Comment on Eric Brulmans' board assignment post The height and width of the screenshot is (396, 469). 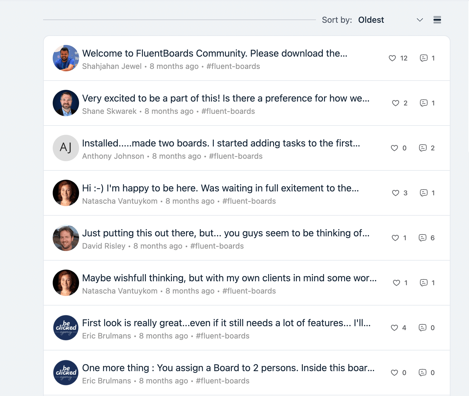423,373
